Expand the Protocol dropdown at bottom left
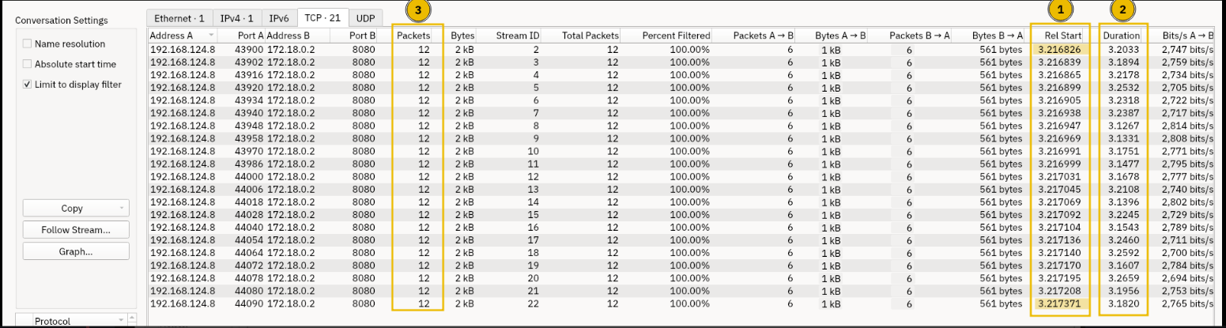This screenshot has height=328, width=1226. (x=121, y=321)
